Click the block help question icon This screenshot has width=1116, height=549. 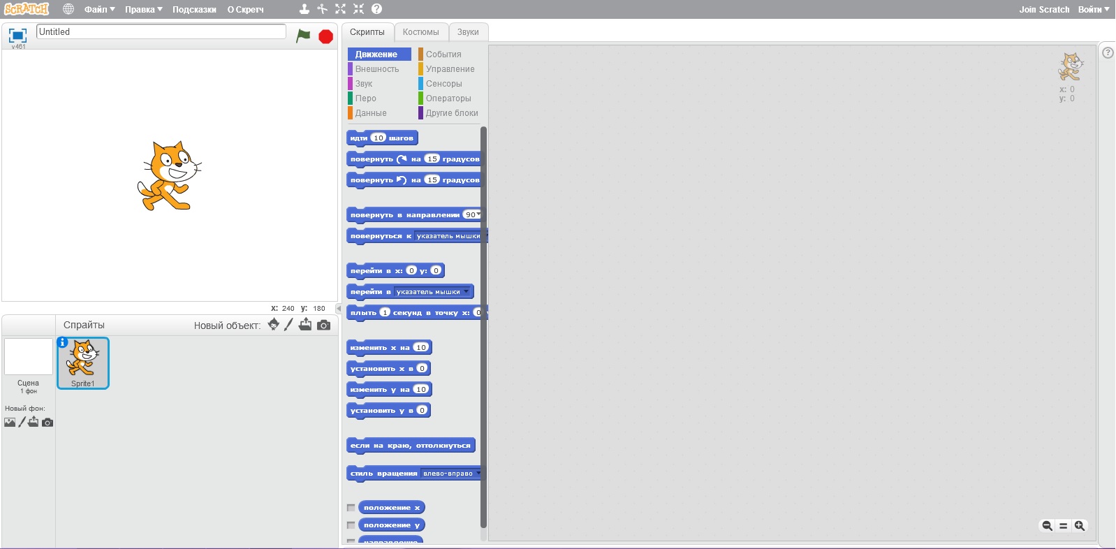tap(376, 9)
